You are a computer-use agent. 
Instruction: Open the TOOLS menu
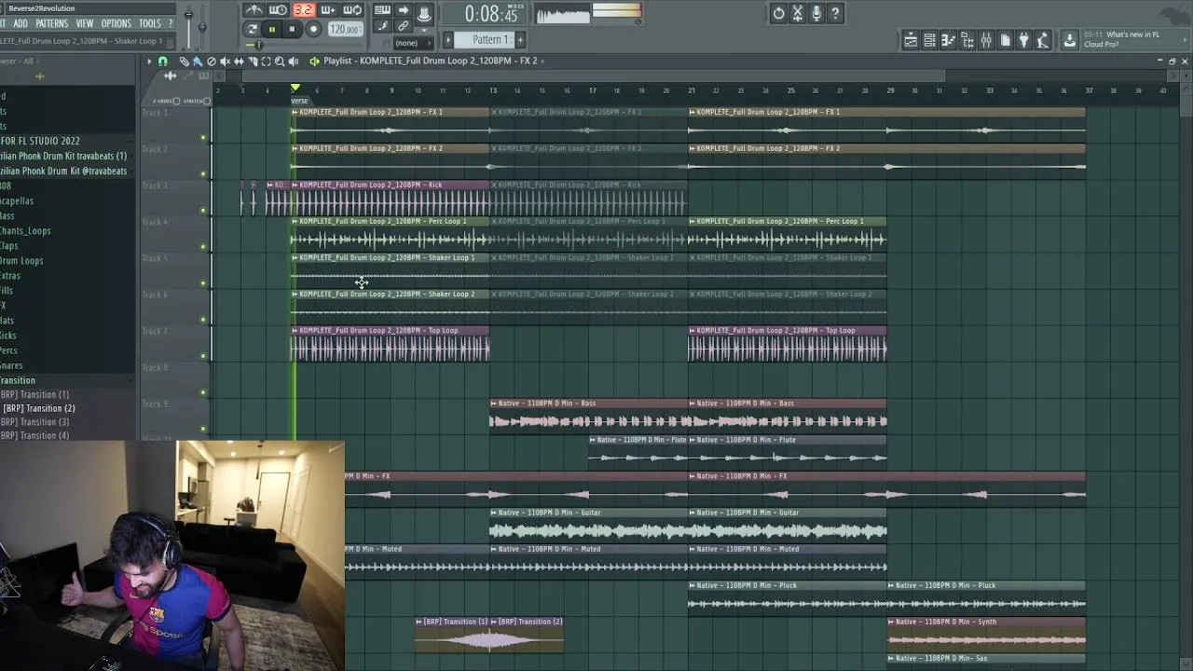click(150, 23)
